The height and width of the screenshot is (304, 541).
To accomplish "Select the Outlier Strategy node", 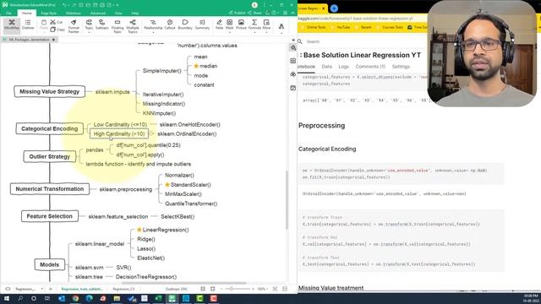I will [49, 156].
